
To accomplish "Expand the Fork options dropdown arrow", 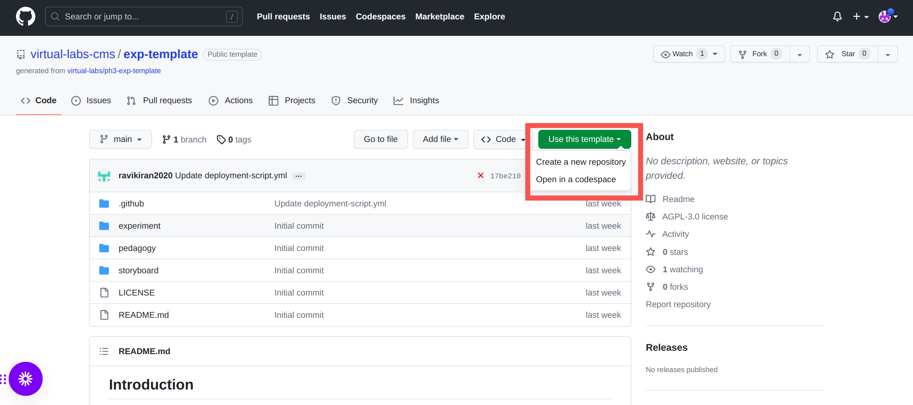I will (800, 54).
